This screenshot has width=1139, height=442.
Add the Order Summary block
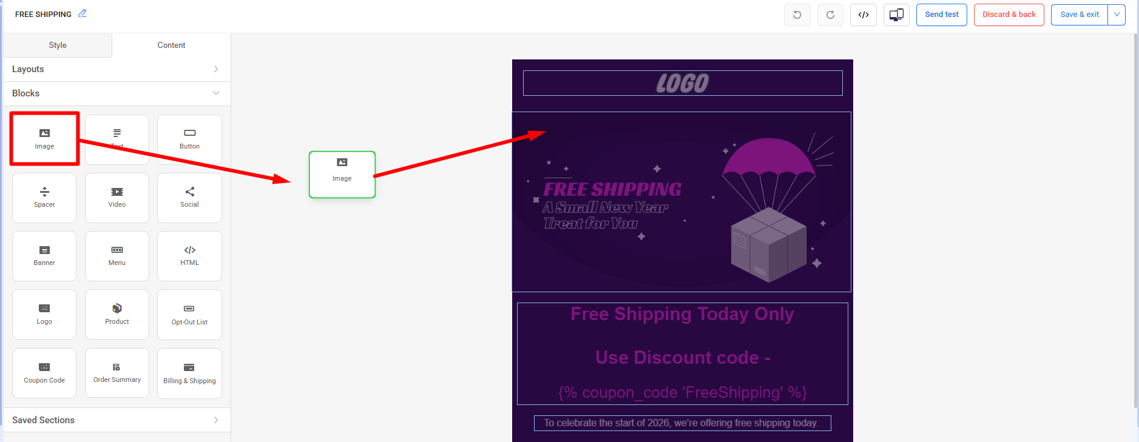click(x=117, y=373)
